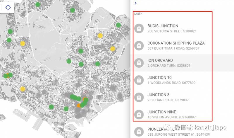The image size is (234, 138).
Task: Click the Junction 10 shopping bag icon
Action: 139,80
